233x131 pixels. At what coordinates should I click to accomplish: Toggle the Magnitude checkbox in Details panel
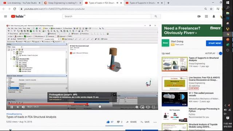click(x=9, y=88)
